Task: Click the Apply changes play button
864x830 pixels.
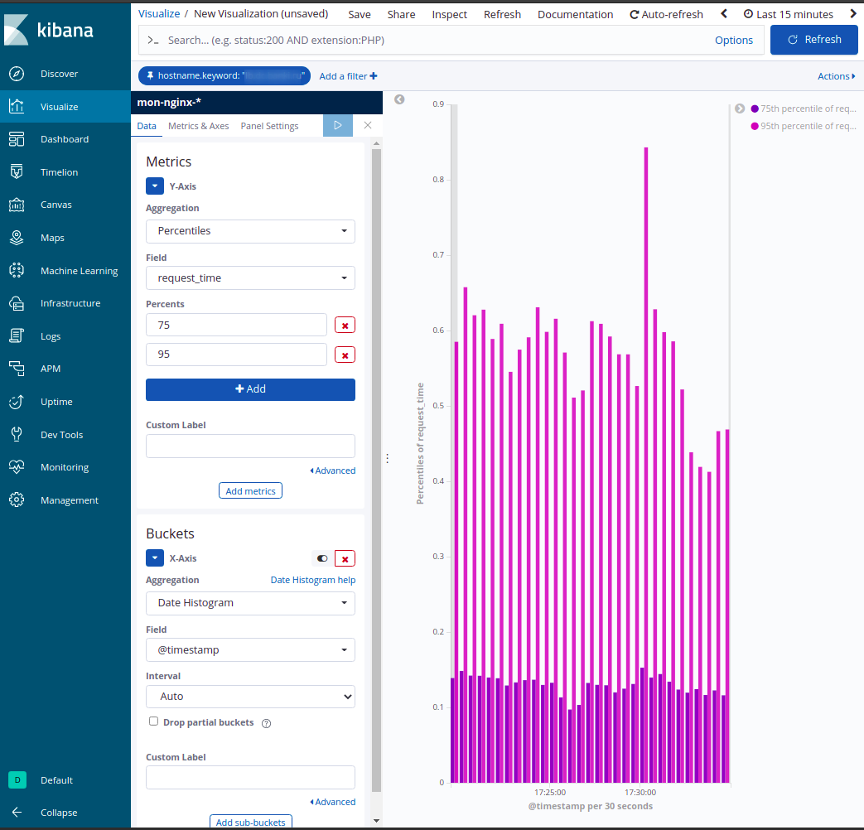Action: (337, 125)
